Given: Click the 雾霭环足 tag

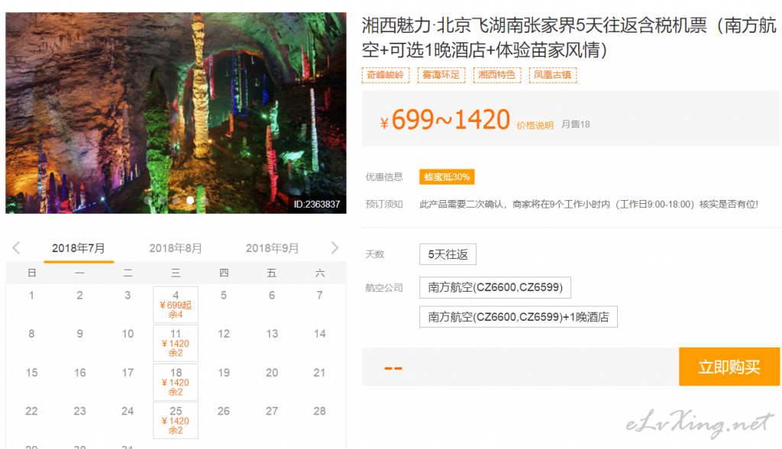Looking at the screenshot, I should 441,75.
